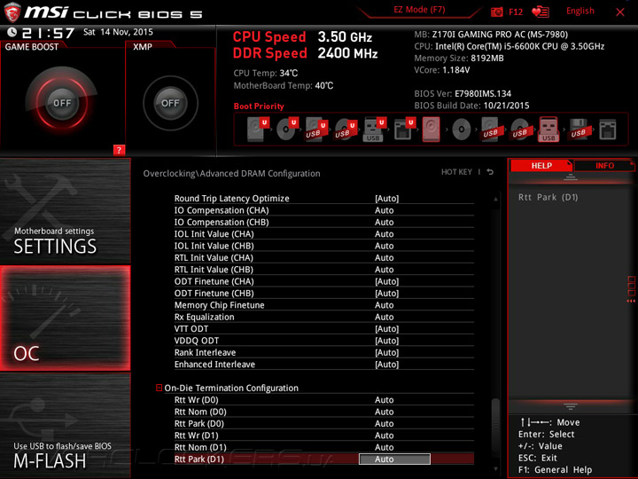Image resolution: width=638 pixels, height=479 pixels.
Task: Select the UEFI USB key boot device
Action: click(374, 130)
